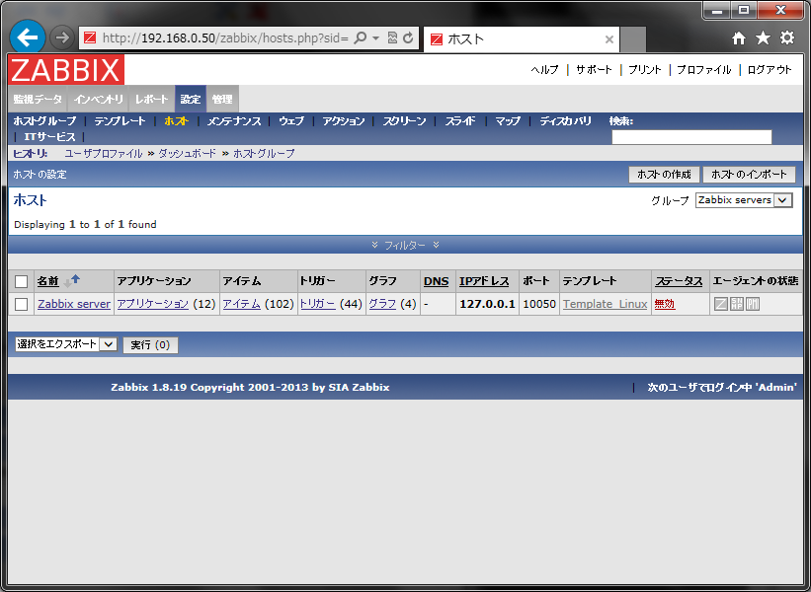Click the ホストのインポート button
This screenshot has height=592, width=811.
pos(749,175)
